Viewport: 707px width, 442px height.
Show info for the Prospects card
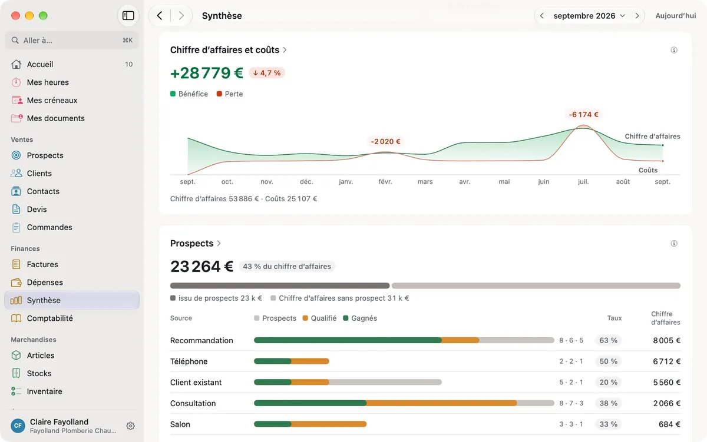pyautogui.click(x=674, y=244)
